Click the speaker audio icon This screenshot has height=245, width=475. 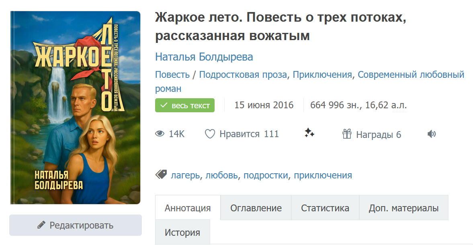pos(432,134)
